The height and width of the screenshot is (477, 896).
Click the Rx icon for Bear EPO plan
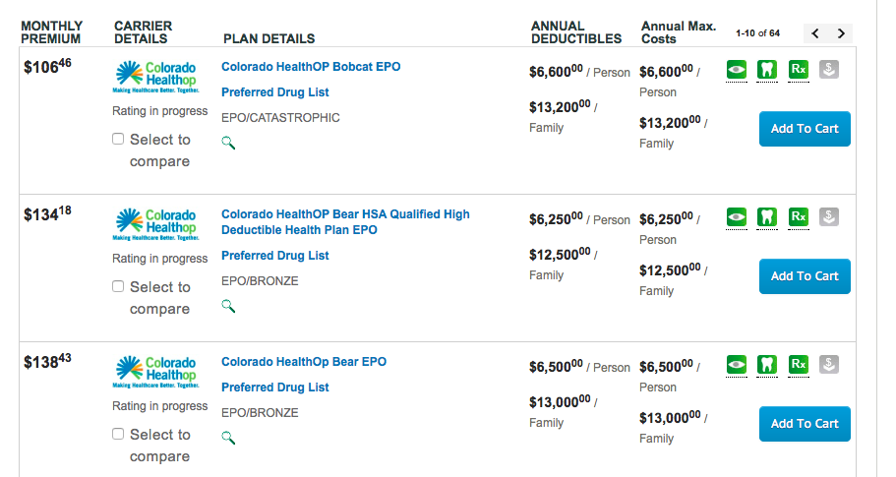coord(799,365)
